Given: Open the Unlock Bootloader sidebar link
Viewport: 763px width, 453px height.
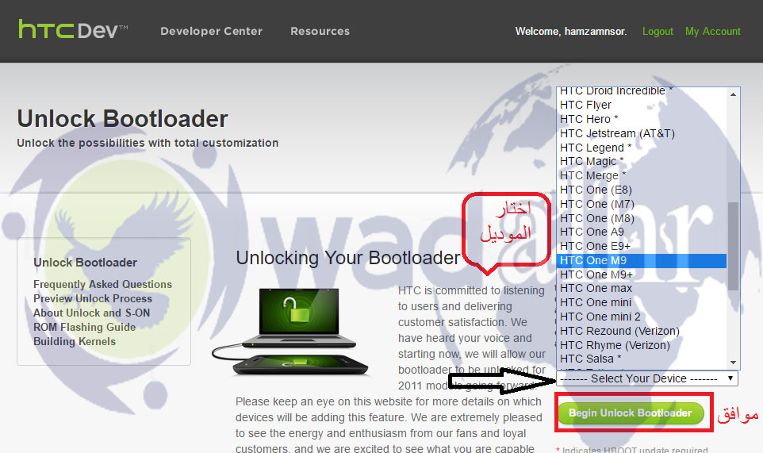Looking at the screenshot, I should pos(85,263).
